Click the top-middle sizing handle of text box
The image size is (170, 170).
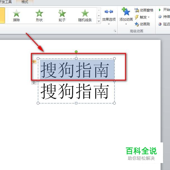tap(76, 59)
